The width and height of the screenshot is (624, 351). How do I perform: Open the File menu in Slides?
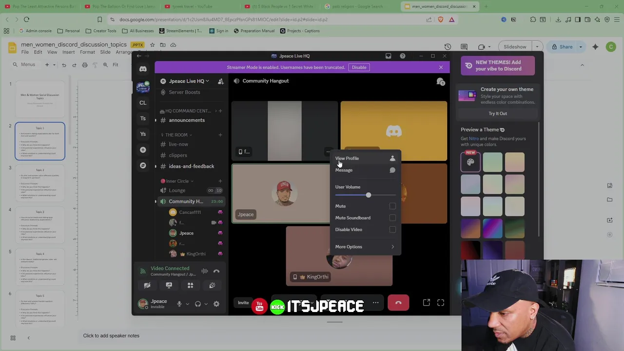[25, 52]
